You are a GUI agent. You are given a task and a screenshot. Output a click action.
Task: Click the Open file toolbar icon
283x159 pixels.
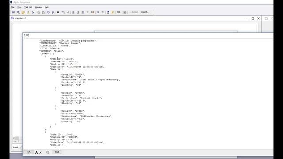point(23,12)
